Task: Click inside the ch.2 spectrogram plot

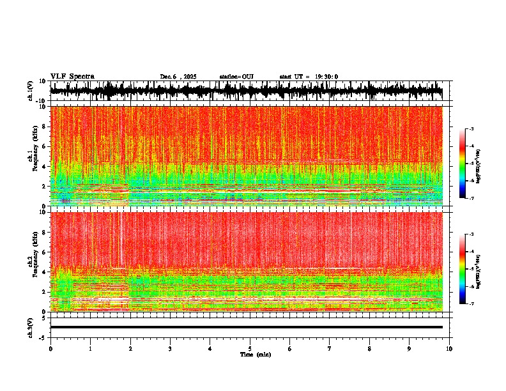Action: [246, 262]
